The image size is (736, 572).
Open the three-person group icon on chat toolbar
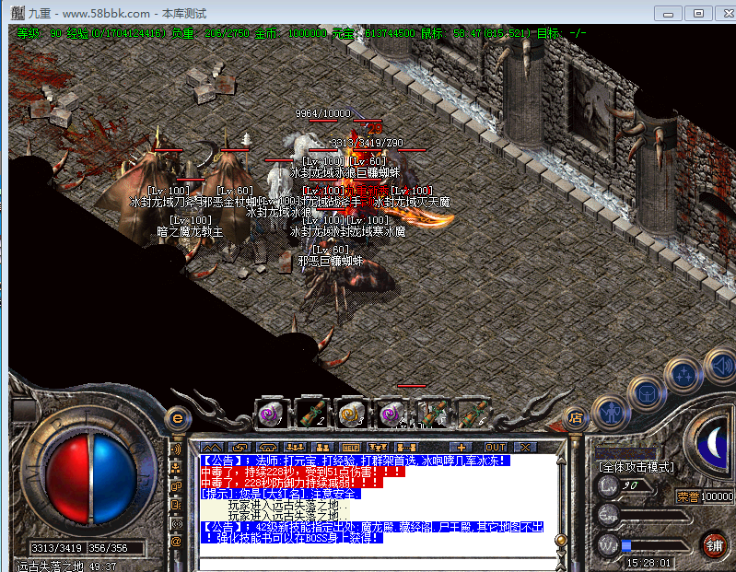tap(296, 447)
